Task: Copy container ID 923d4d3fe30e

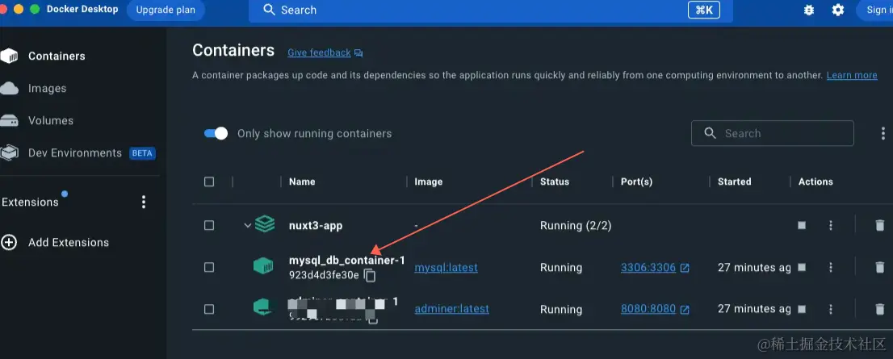Action: pyautogui.click(x=370, y=276)
